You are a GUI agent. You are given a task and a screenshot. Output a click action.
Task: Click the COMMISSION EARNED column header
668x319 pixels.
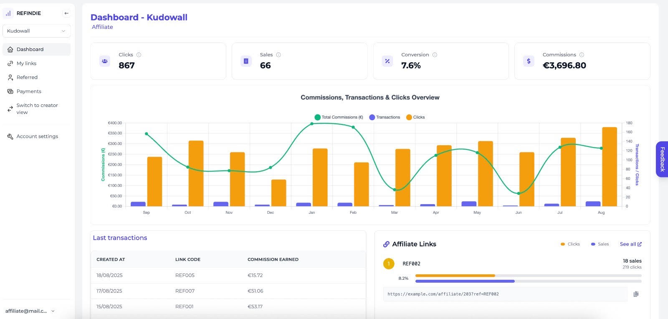click(x=273, y=260)
